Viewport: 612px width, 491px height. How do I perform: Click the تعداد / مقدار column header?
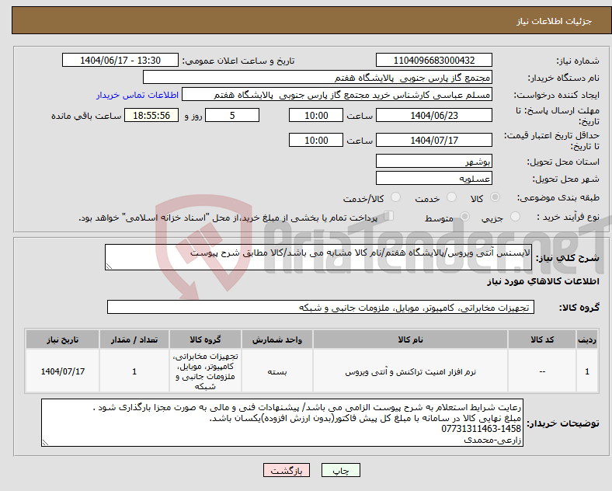tap(134, 340)
